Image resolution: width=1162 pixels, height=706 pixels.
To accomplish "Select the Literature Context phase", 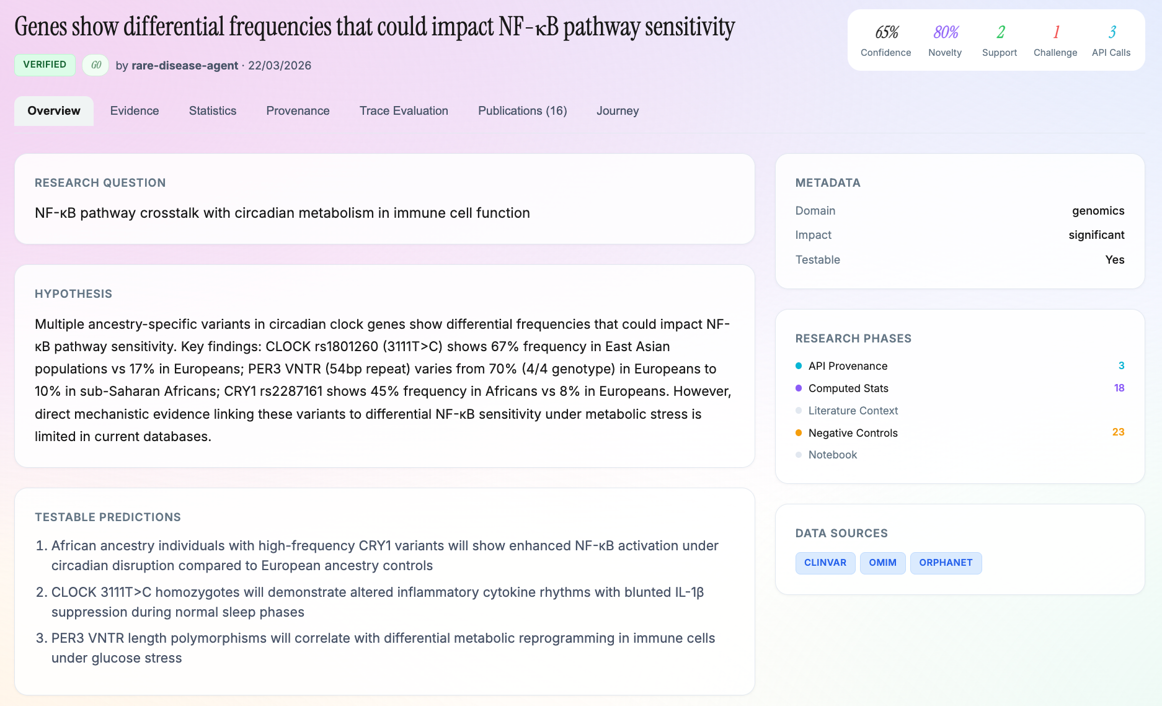I will [x=853, y=411].
